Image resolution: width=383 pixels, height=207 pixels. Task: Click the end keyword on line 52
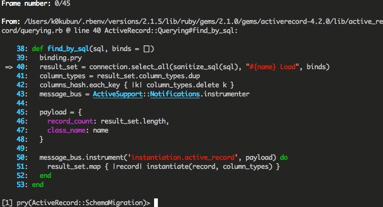click(45, 176)
